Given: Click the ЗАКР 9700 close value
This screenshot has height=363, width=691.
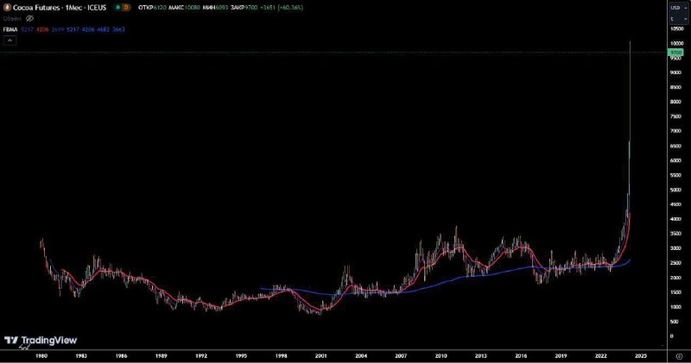Looking at the screenshot, I should [x=244, y=8].
